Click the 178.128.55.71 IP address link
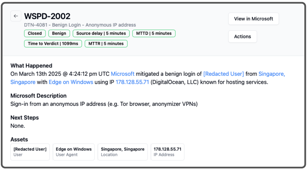The image size is (307, 171). point(132,82)
